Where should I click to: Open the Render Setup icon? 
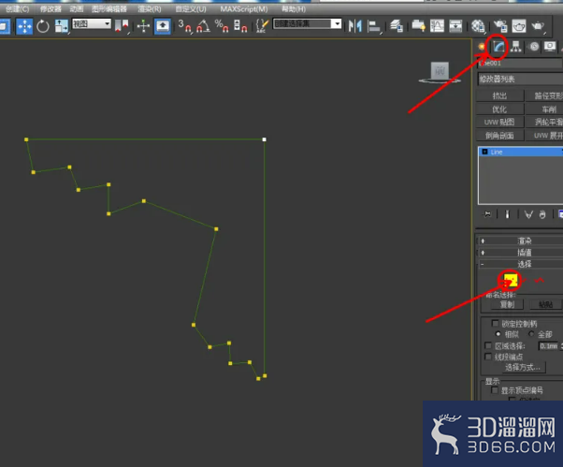(500, 26)
